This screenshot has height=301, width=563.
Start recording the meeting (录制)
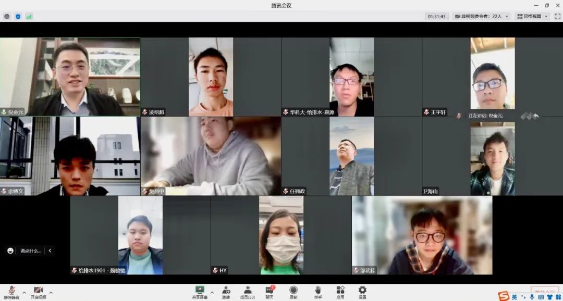coord(293,292)
